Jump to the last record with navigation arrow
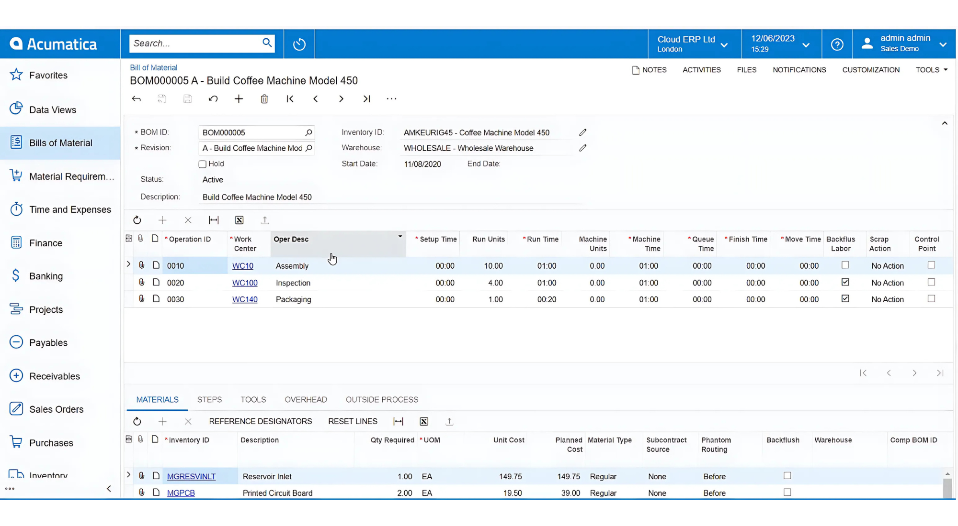Screen dimensions: 958x526 [x=366, y=99]
